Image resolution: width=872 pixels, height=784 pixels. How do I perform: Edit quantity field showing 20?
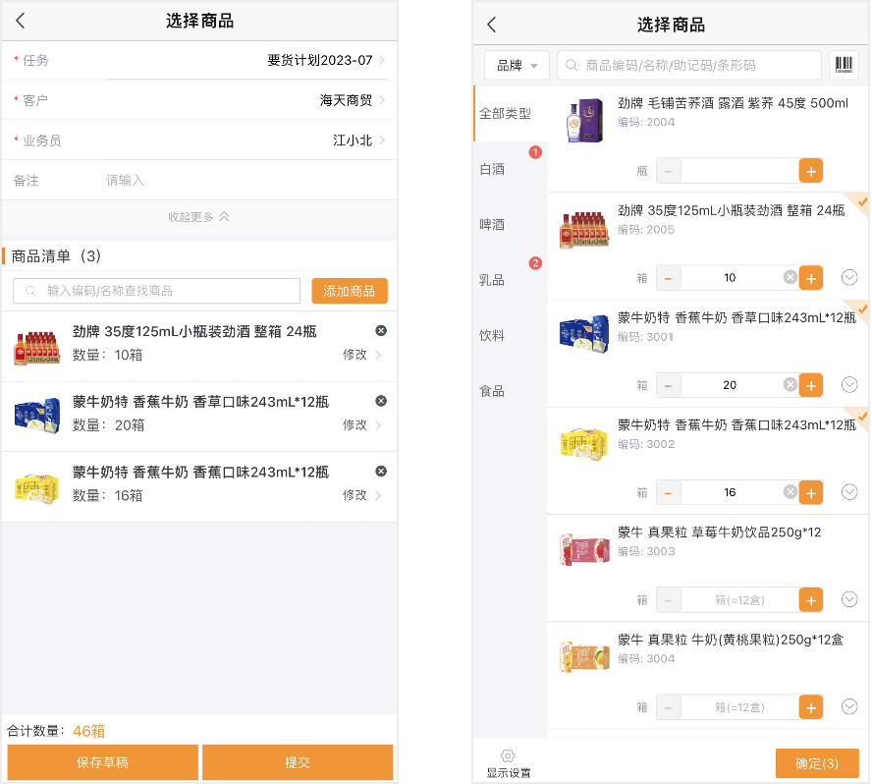[x=730, y=385]
